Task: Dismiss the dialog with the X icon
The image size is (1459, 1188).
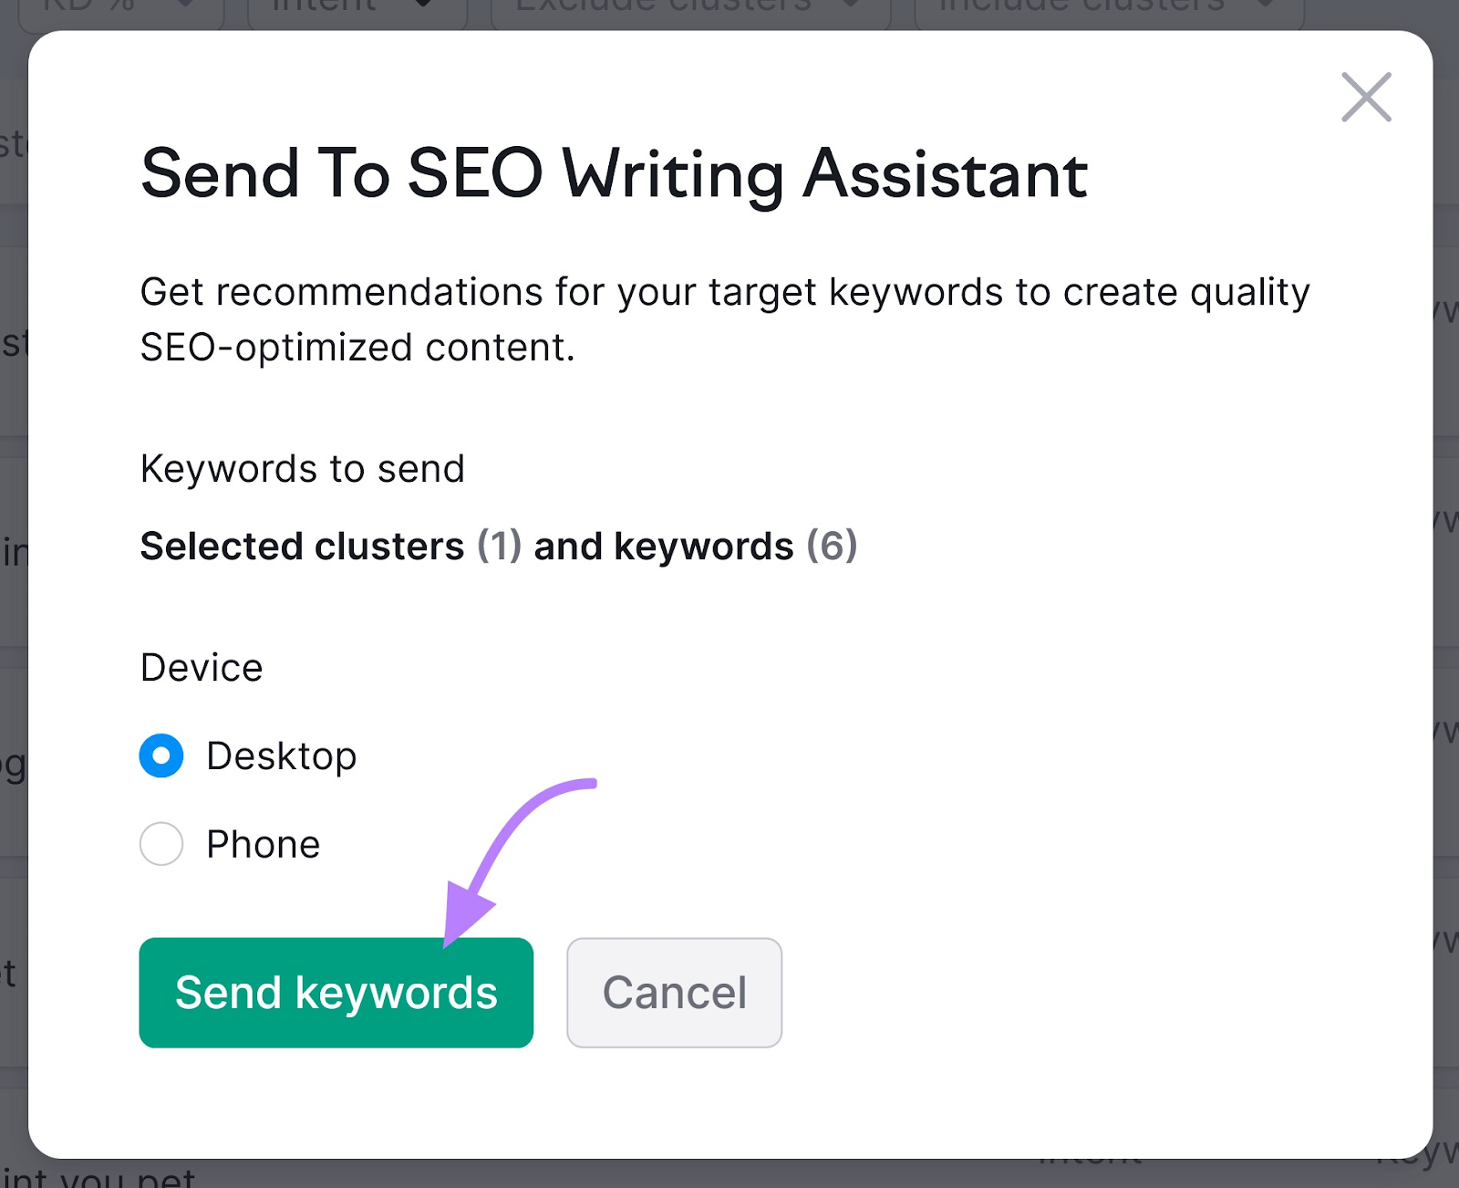Action: pos(1365,98)
